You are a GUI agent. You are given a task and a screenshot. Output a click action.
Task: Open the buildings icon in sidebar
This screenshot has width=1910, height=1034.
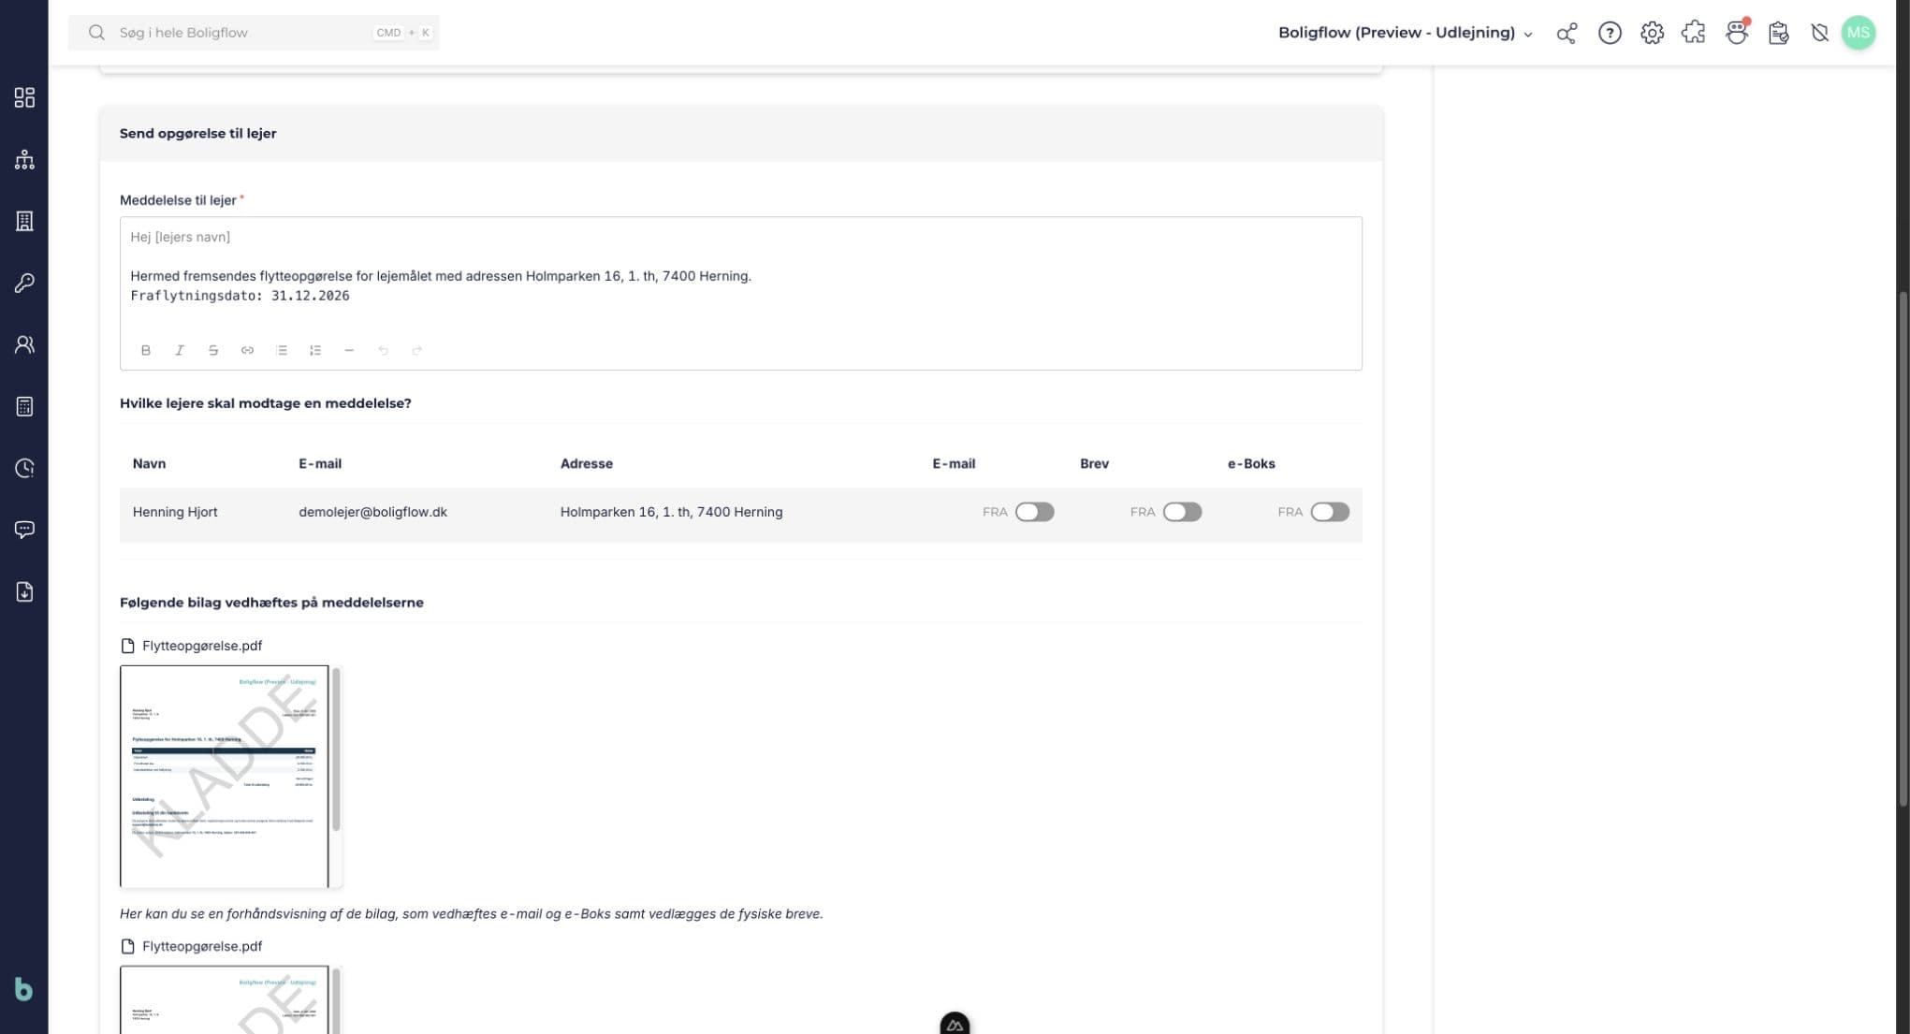tap(24, 221)
